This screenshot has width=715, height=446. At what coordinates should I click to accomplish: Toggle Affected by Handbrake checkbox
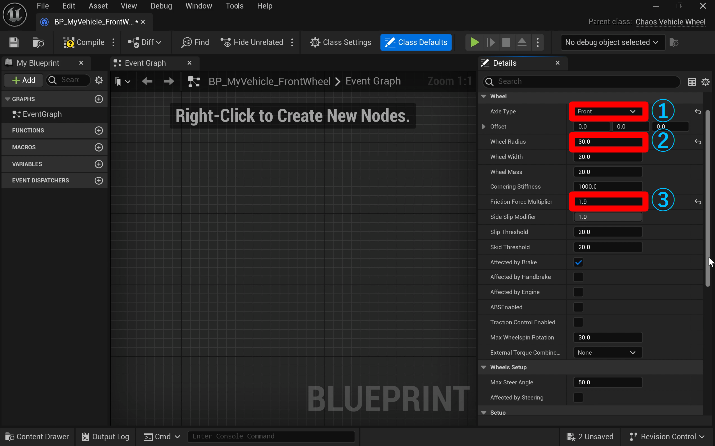[578, 277]
